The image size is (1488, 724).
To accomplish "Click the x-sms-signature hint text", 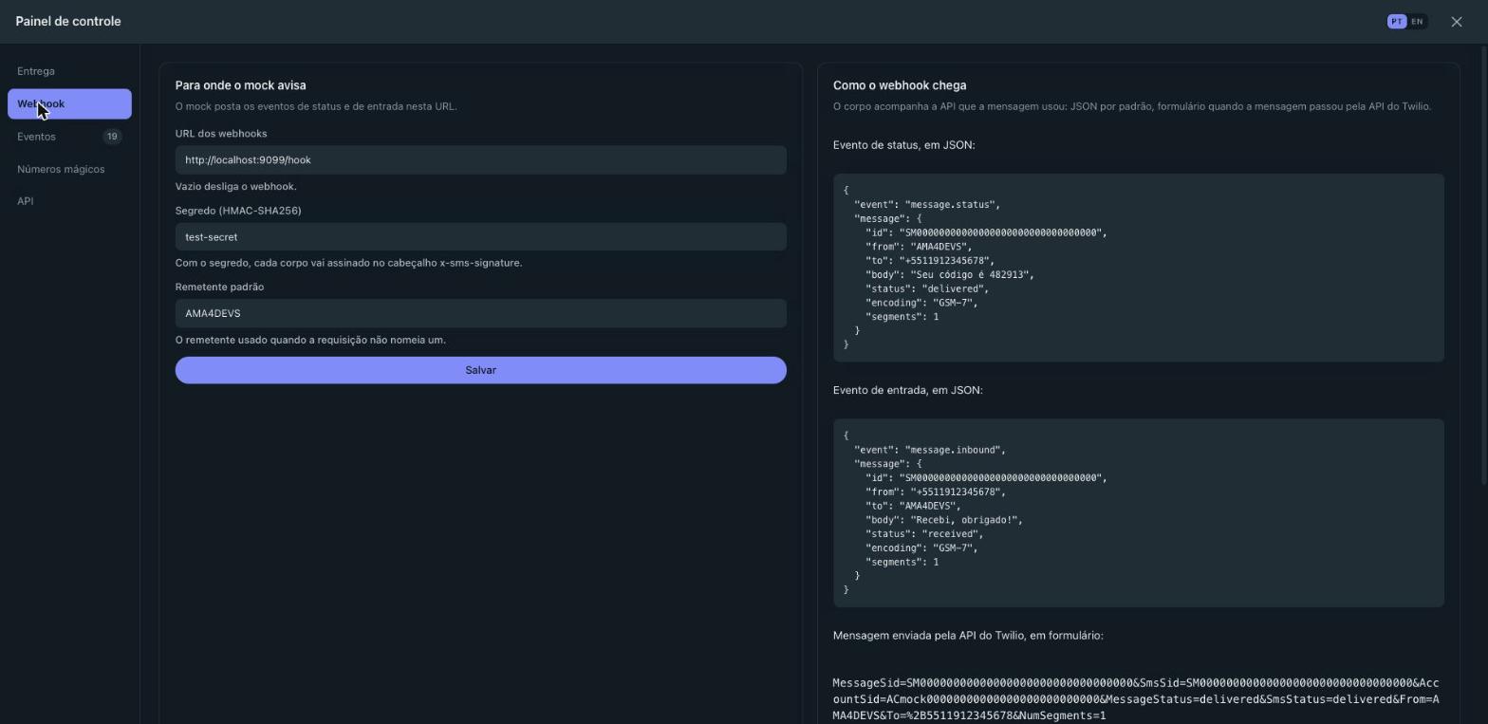I will 348,263.
